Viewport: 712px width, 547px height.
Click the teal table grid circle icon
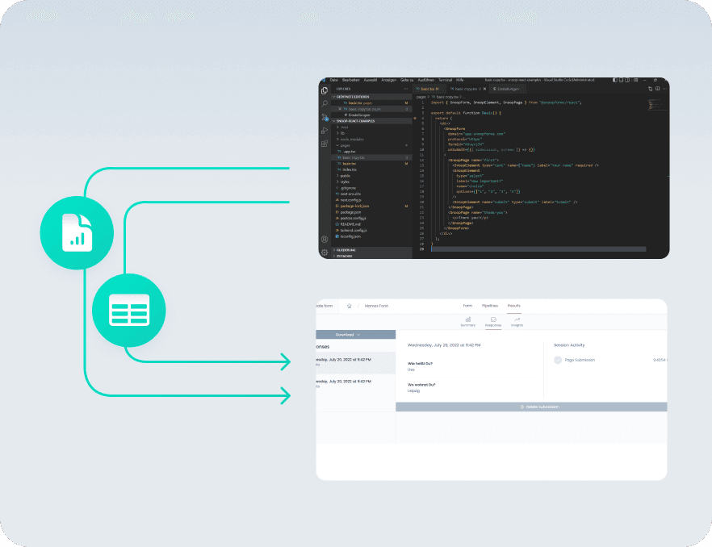[x=129, y=311]
